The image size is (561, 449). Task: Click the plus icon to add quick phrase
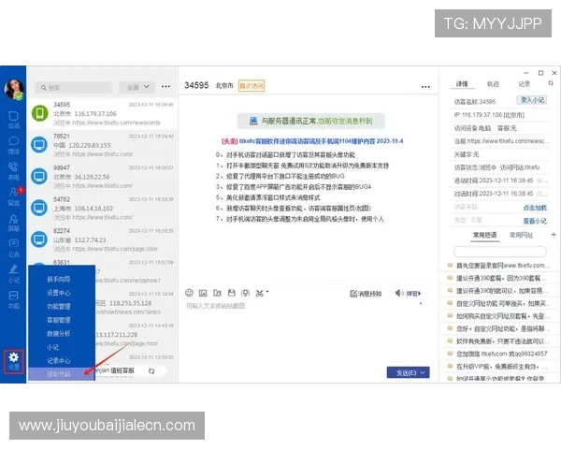[554, 235]
